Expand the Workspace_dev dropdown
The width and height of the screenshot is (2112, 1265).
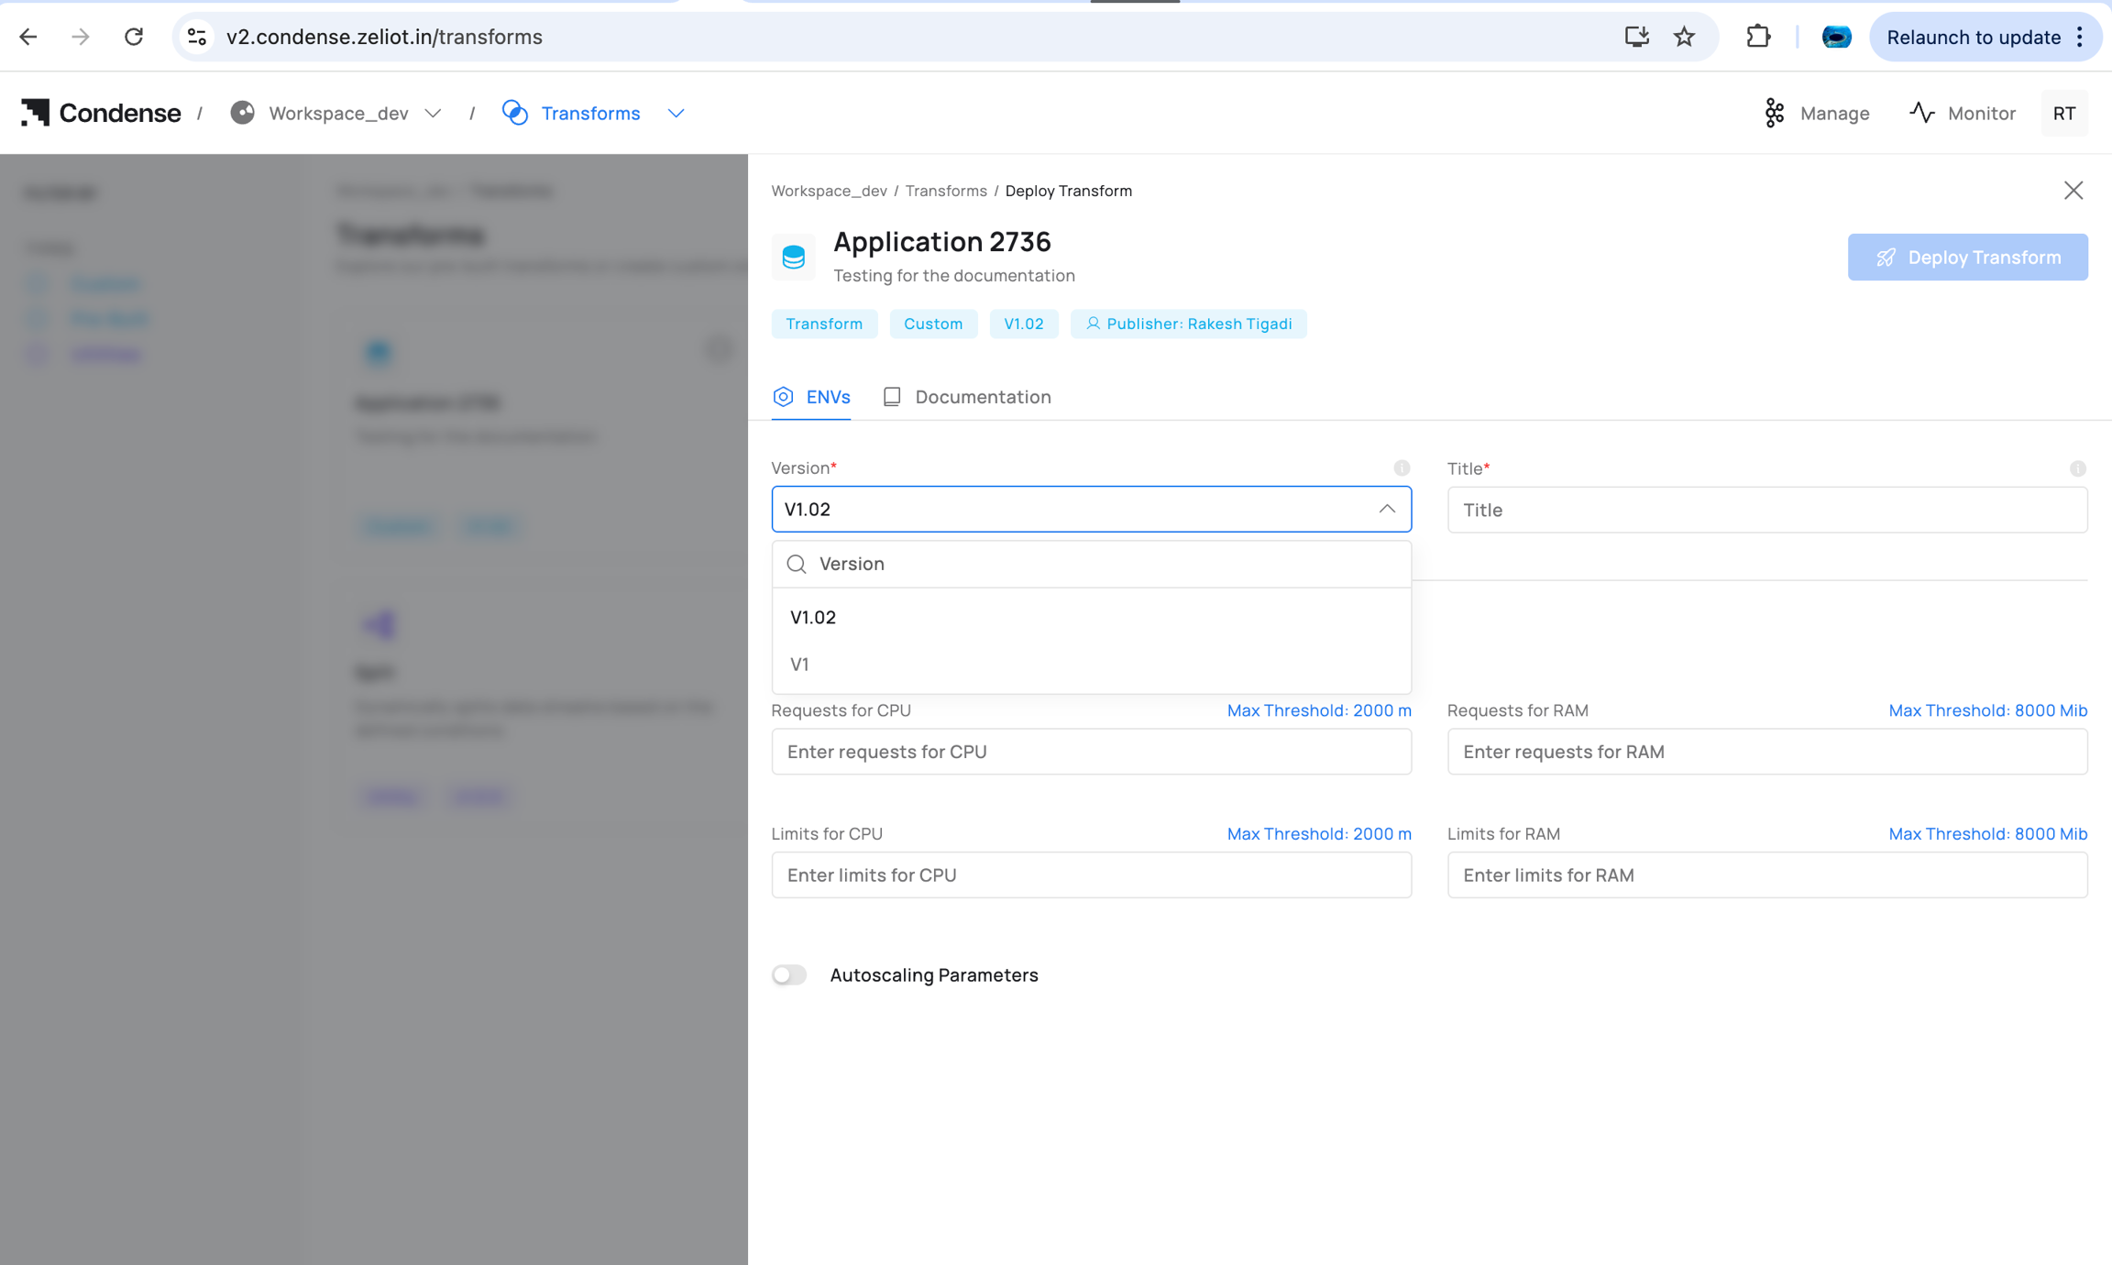point(433,113)
